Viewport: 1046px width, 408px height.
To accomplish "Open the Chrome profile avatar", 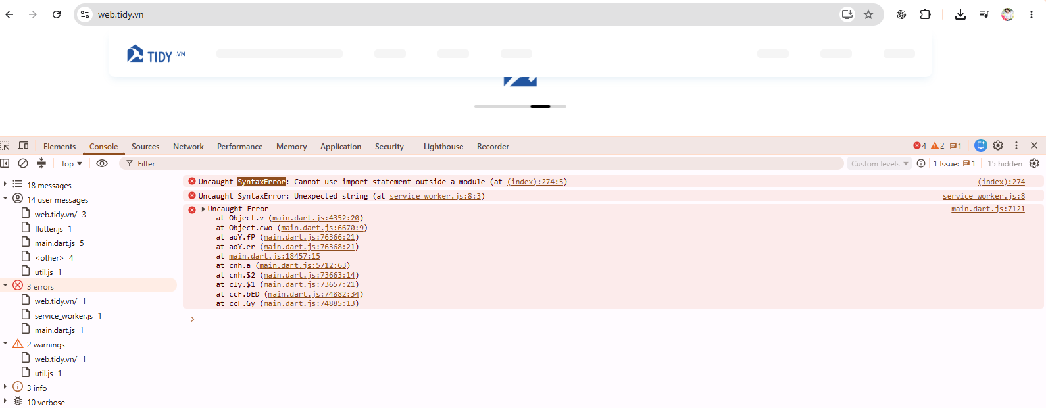I will coord(1008,14).
